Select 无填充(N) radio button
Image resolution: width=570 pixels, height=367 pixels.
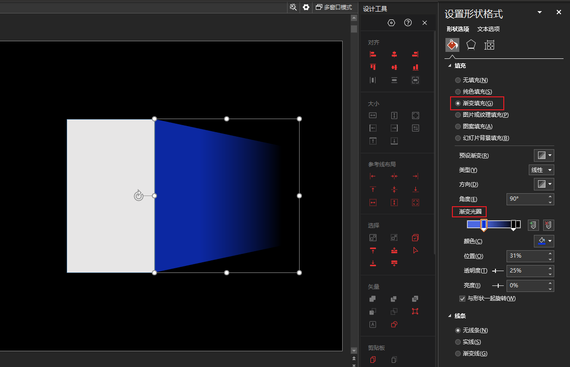point(458,80)
